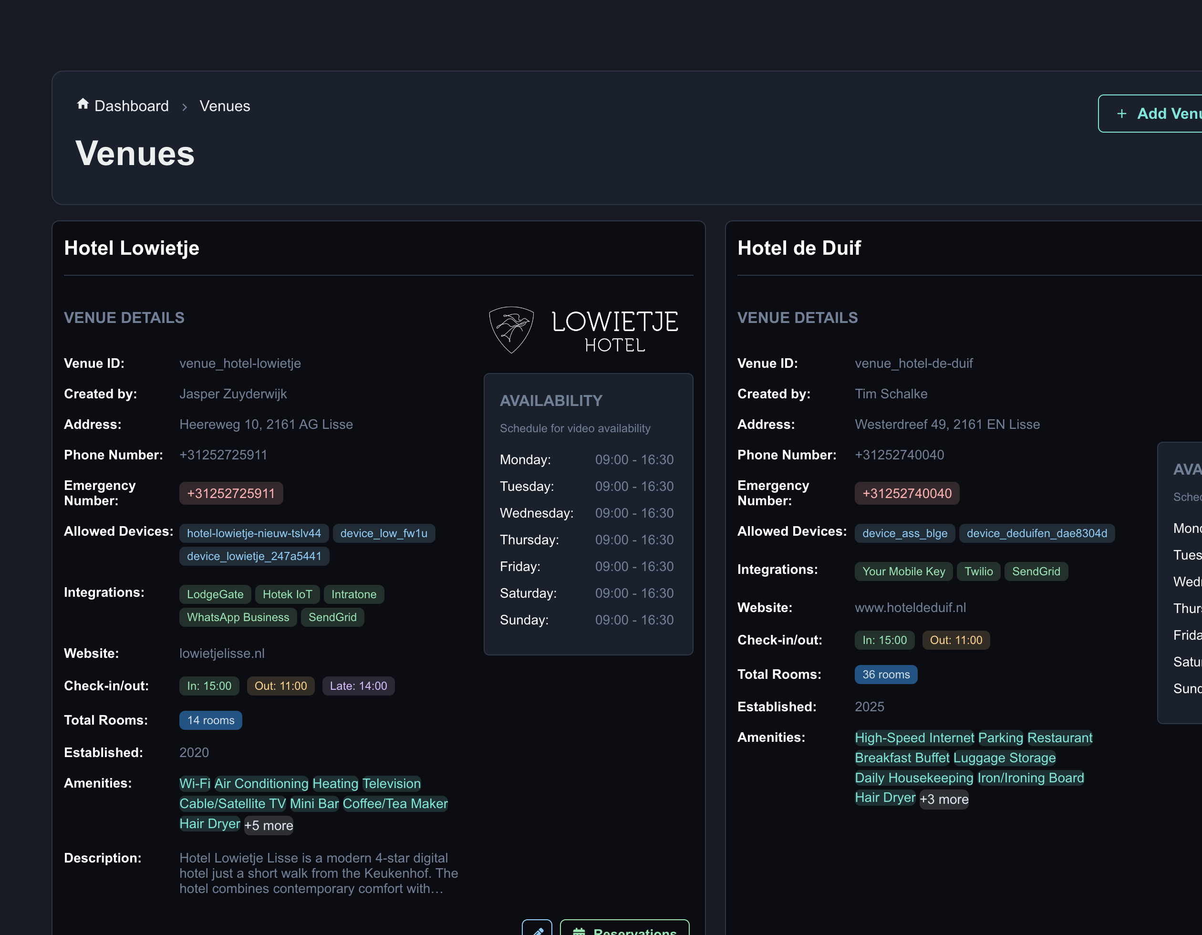
Task: Click the Air Conditioning amenity tag
Action: (x=261, y=784)
